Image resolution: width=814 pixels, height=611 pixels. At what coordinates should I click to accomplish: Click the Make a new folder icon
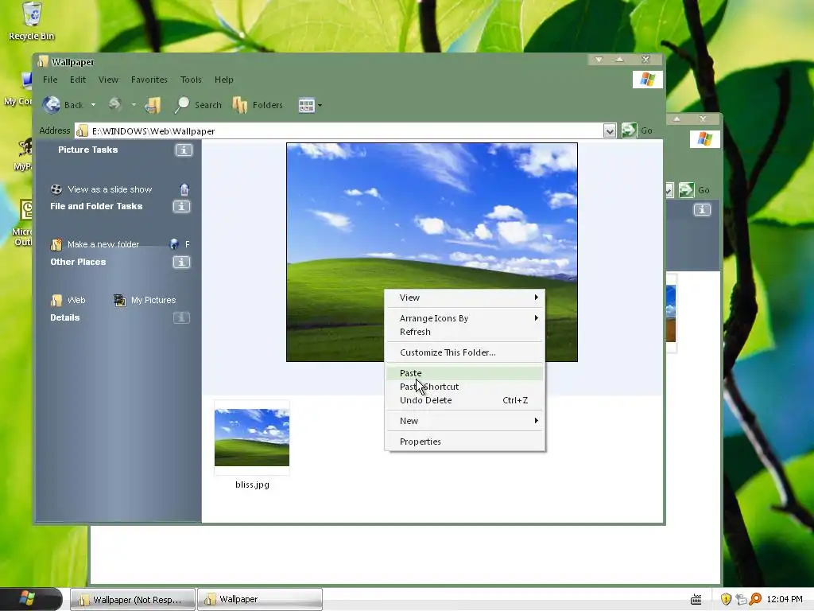[x=56, y=244]
